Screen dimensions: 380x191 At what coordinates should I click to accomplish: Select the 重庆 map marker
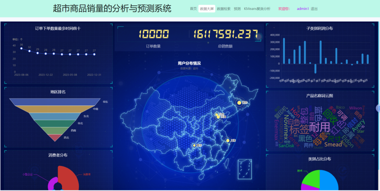(x=194, y=145)
